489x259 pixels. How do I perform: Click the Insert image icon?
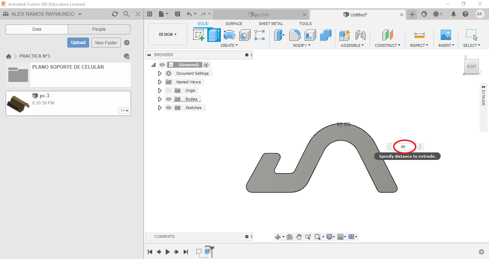tap(446, 35)
